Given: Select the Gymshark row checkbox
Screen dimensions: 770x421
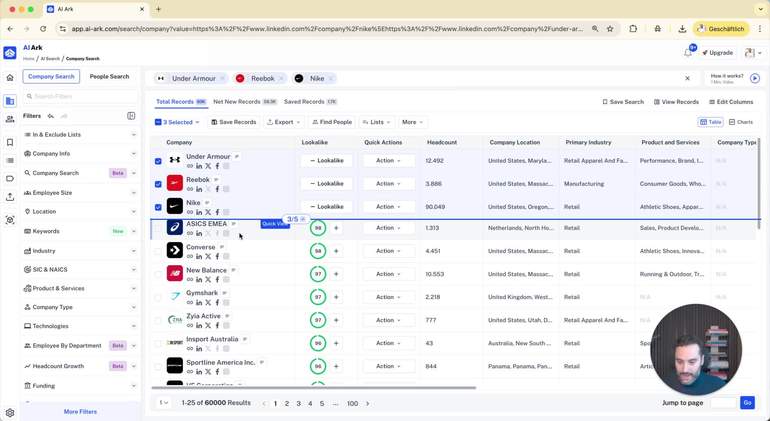Looking at the screenshot, I should (158, 297).
